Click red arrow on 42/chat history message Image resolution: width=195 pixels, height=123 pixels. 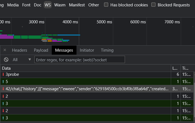(x=3, y=89)
